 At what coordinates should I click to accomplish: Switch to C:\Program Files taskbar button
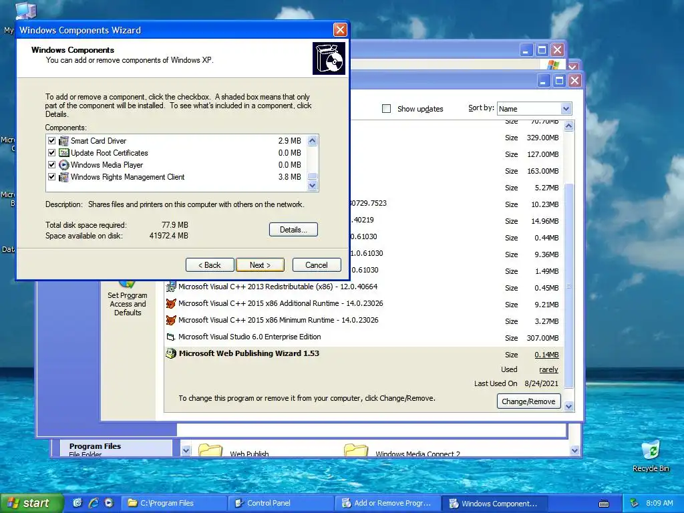coord(174,504)
